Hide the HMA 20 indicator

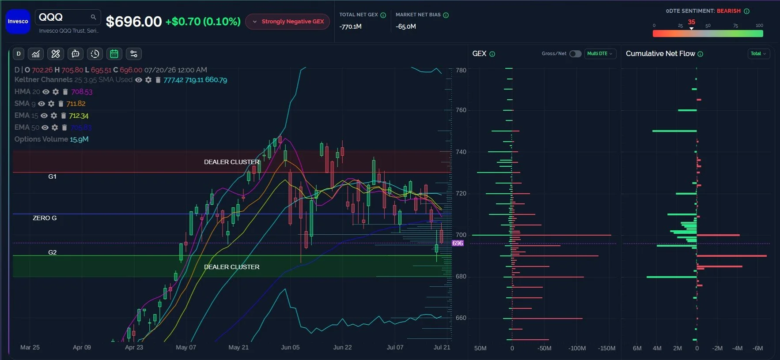[x=45, y=92]
